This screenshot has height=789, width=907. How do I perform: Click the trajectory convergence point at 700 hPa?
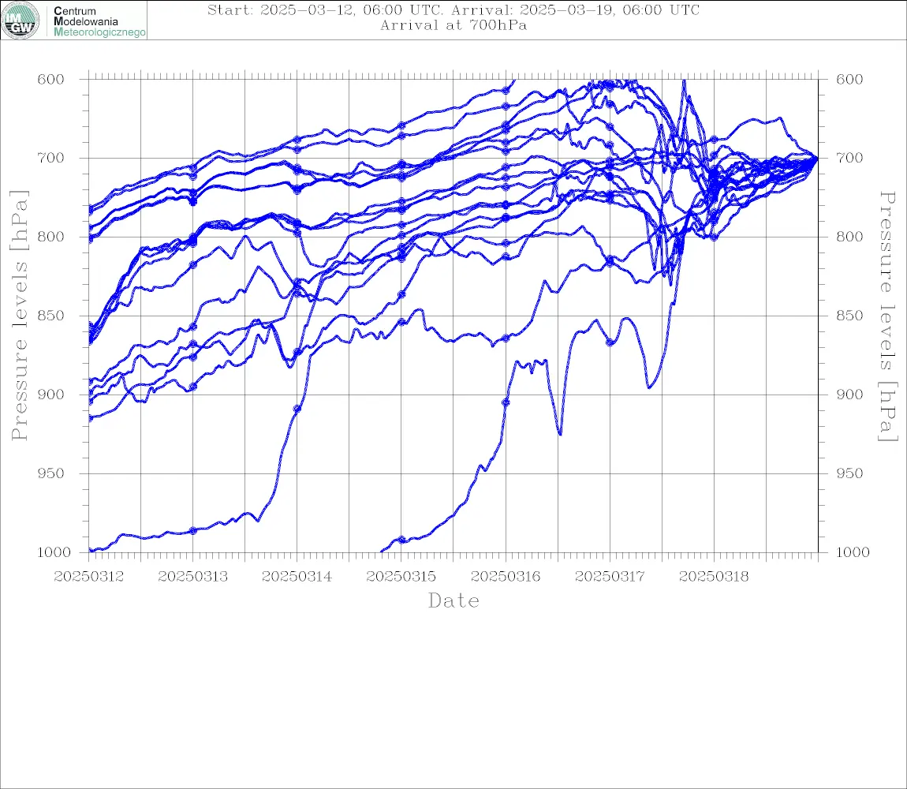(817, 158)
